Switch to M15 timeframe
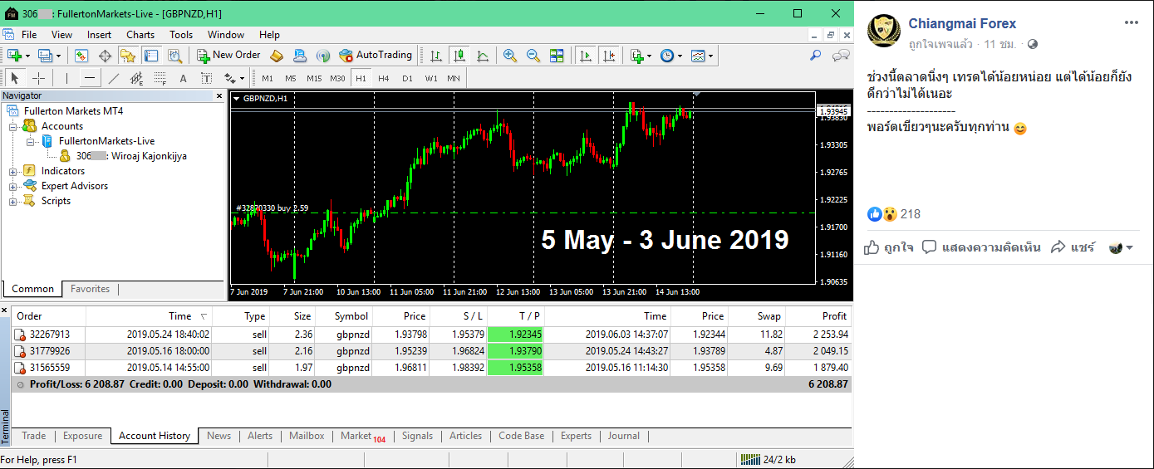 (x=313, y=79)
